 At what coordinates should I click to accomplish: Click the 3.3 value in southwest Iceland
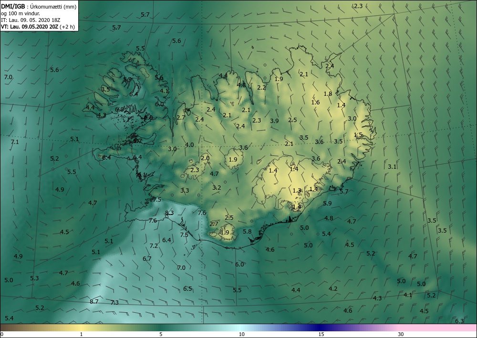coord(185,191)
